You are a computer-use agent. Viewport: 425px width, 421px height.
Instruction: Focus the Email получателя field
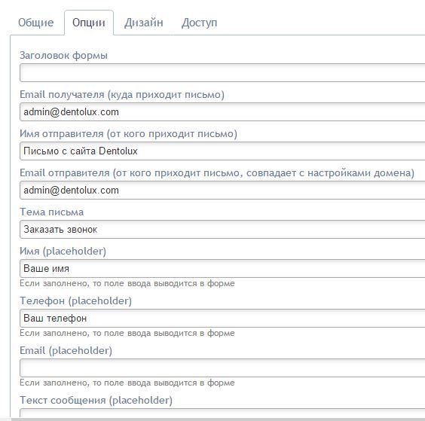pos(222,112)
